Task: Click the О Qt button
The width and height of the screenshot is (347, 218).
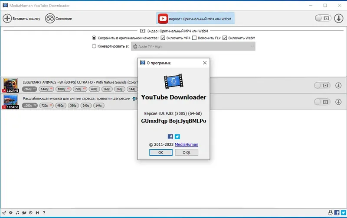Action: click(187, 152)
